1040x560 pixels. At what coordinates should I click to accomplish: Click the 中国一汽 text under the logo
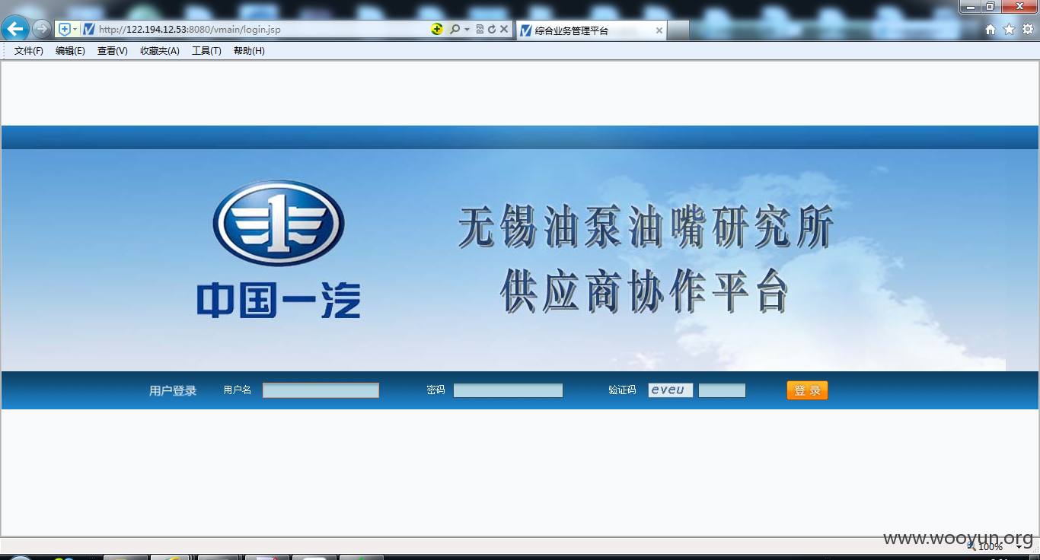pos(279,300)
